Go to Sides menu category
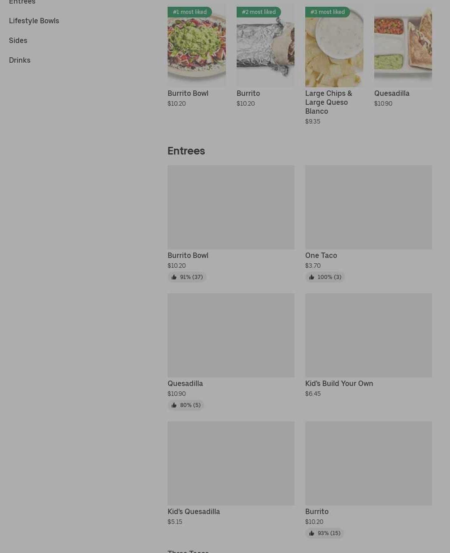 (18, 40)
